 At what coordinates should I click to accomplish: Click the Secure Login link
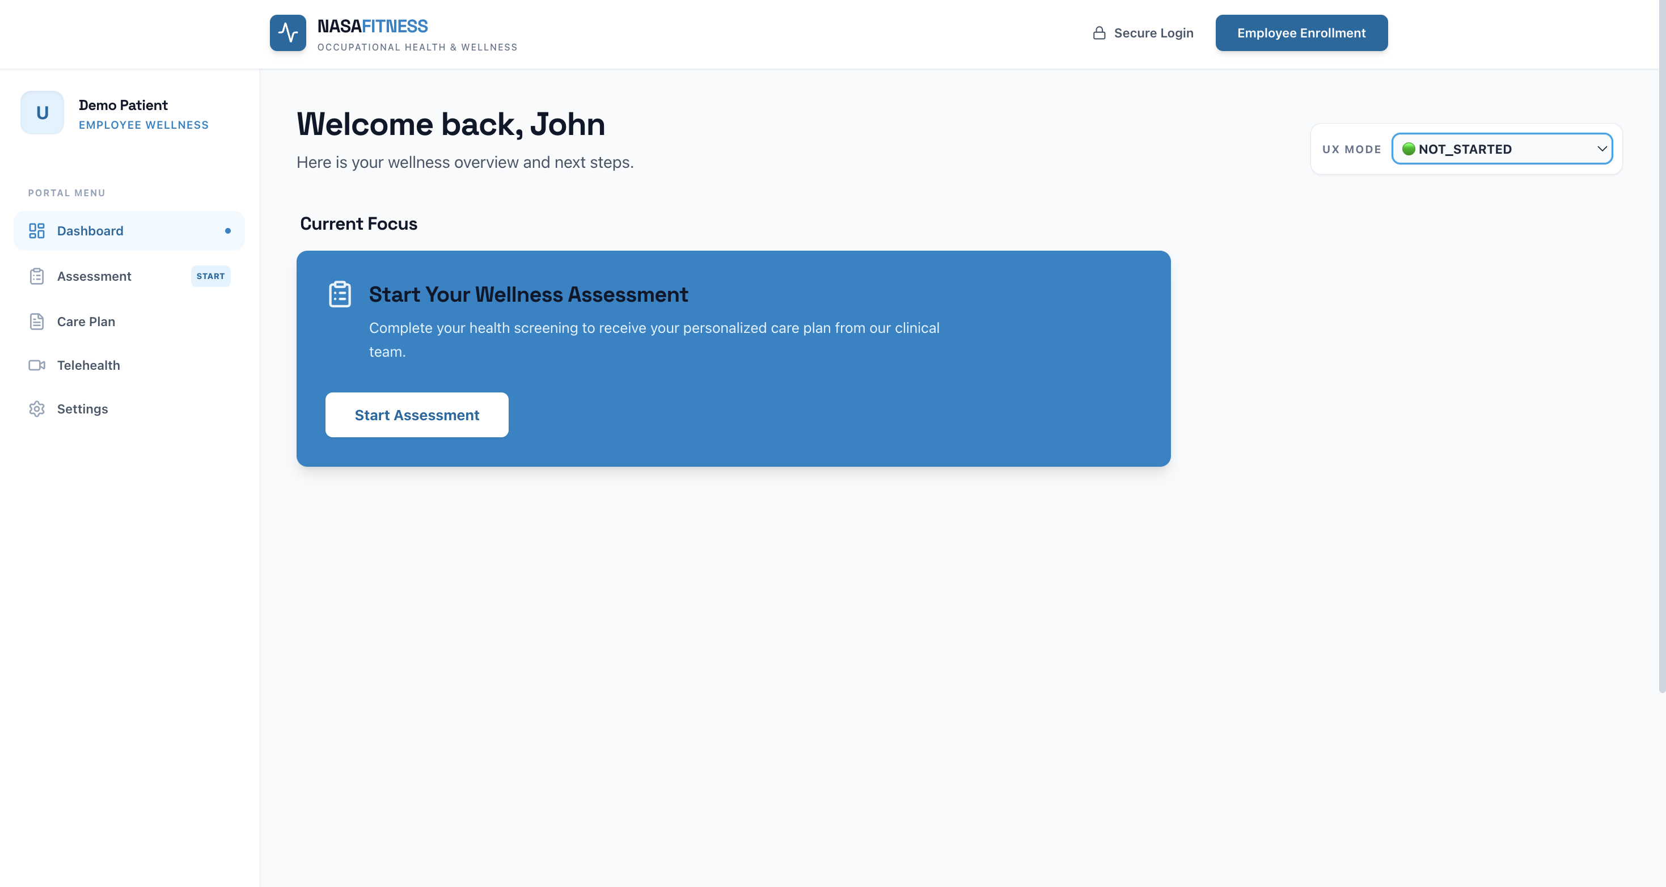[x=1143, y=33]
